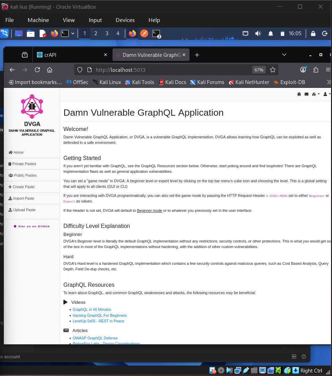The height and width of the screenshot is (376, 332).
Task: Click the DVGA envelope icon in top bar
Action: (306, 94)
